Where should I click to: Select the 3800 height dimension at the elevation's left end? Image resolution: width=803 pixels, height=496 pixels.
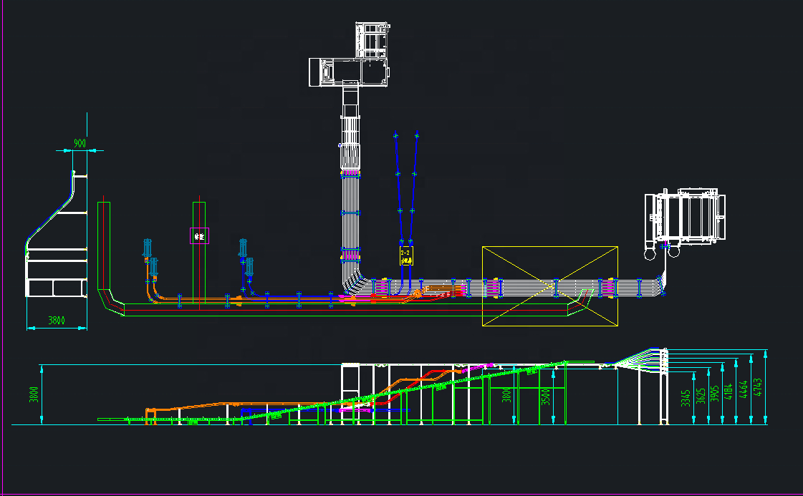tap(34, 394)
